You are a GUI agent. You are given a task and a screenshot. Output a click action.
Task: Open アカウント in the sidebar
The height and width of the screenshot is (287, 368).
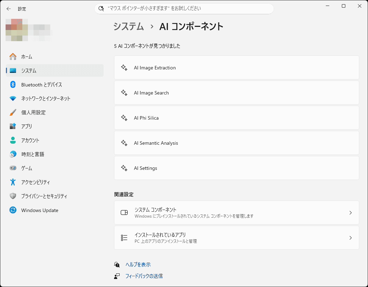tap(54, 140)
